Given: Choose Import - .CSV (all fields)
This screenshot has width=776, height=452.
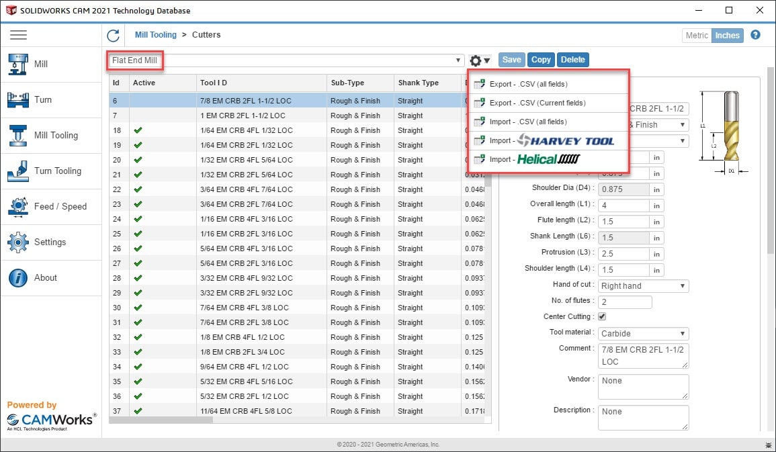Looking at the screenshot, I should (x=548, y=122).
